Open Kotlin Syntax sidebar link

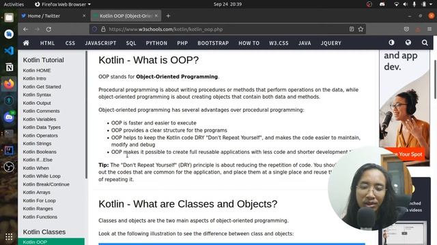[37, 95]
